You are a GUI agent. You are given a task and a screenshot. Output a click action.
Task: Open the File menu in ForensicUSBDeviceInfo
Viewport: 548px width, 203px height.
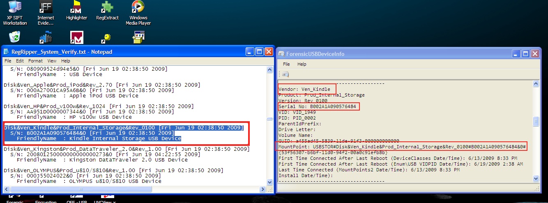tap(286, 64)
